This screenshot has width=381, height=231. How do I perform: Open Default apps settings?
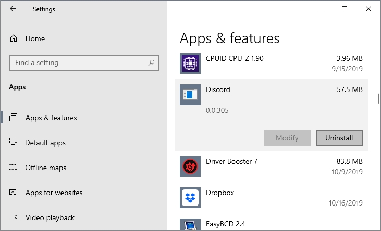(45, 143)
